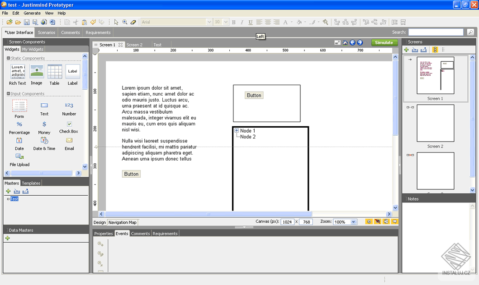Screen dimensions: 479x285
Task: Select the Screen 2 thumbnail
Action: (x=435, y=123)
